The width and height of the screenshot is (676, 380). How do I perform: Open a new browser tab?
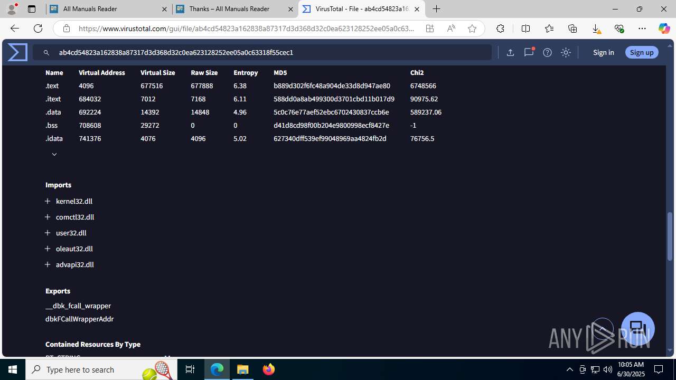click(x=436, y=9)
